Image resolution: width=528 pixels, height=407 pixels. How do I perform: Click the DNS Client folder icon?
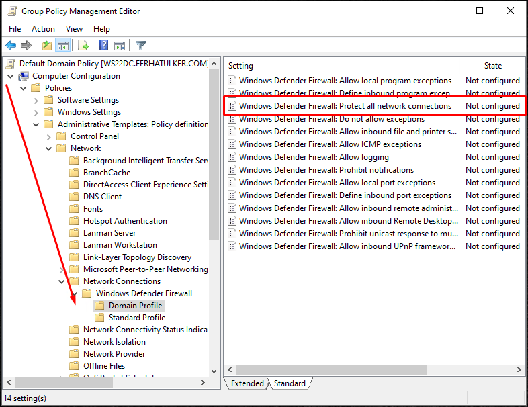(74, 197)
